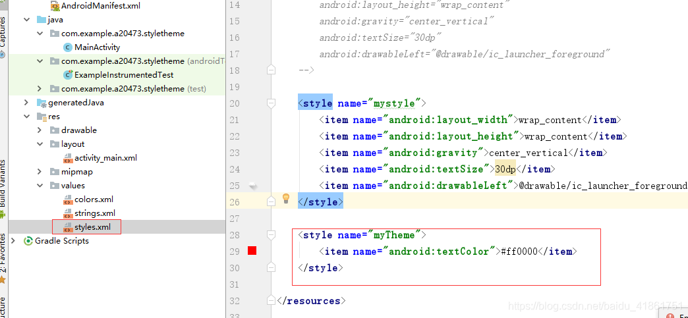This screenshot has width=688, height=318.
Task: Click the mipmap folder icon
Action: pos(55,171)
